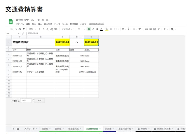This screenshot has height=134, width=193.
Task: Switch to the 総勘定元帳 tab
Action: (75, 129)
